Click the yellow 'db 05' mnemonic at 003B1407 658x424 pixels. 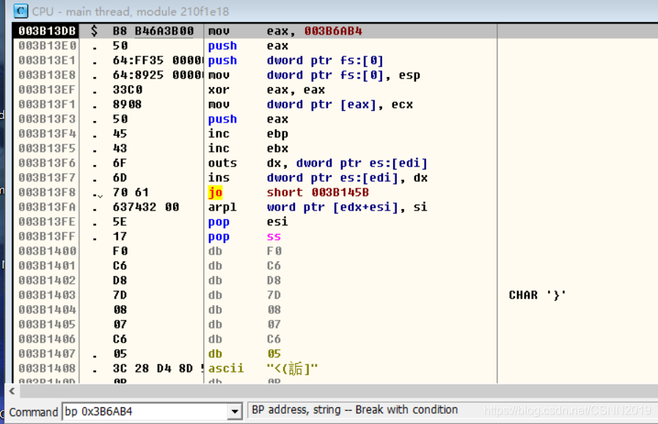[x=215, y=354]
